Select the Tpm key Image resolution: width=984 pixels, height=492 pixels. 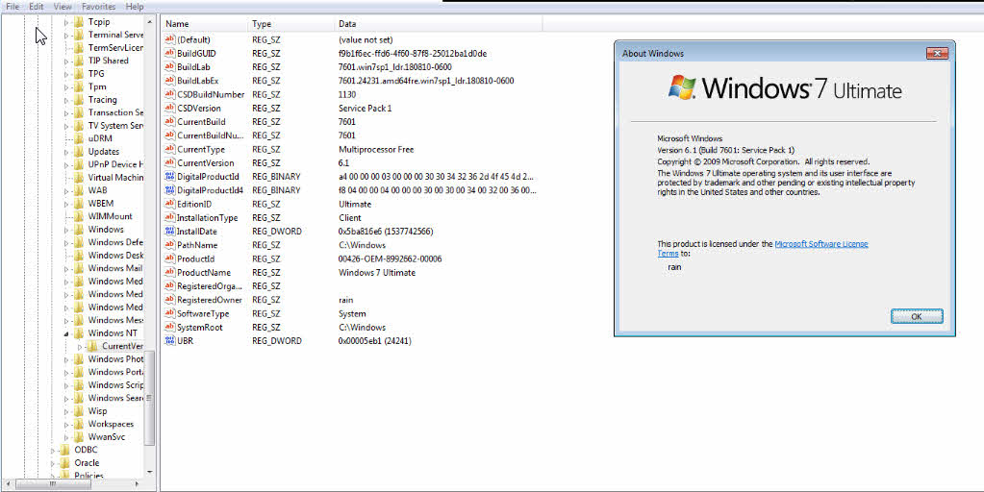tap(96, 87)
